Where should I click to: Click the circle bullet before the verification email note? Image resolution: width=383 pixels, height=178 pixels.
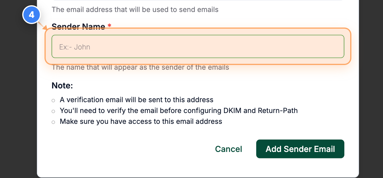[53, 100]
